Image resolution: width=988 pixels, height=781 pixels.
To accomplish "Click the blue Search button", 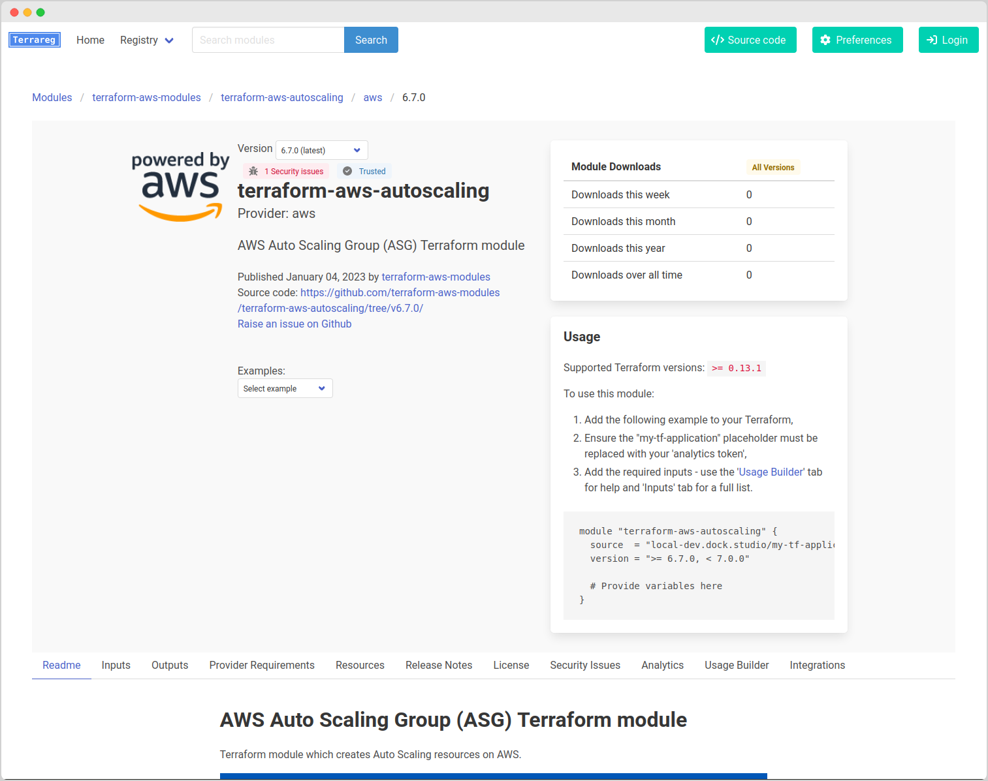I will click(x=371, y=40).
